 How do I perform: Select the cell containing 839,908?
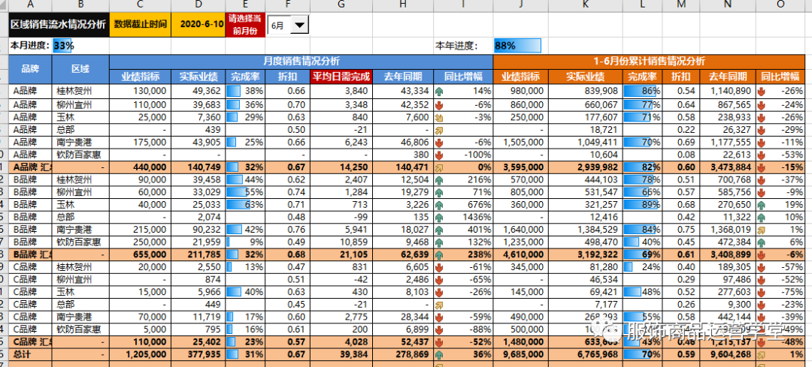585,92
